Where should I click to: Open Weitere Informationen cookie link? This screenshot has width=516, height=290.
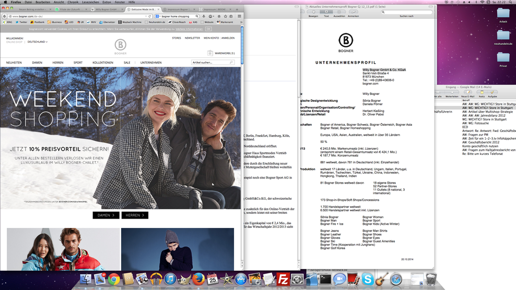tap(189, 29)
